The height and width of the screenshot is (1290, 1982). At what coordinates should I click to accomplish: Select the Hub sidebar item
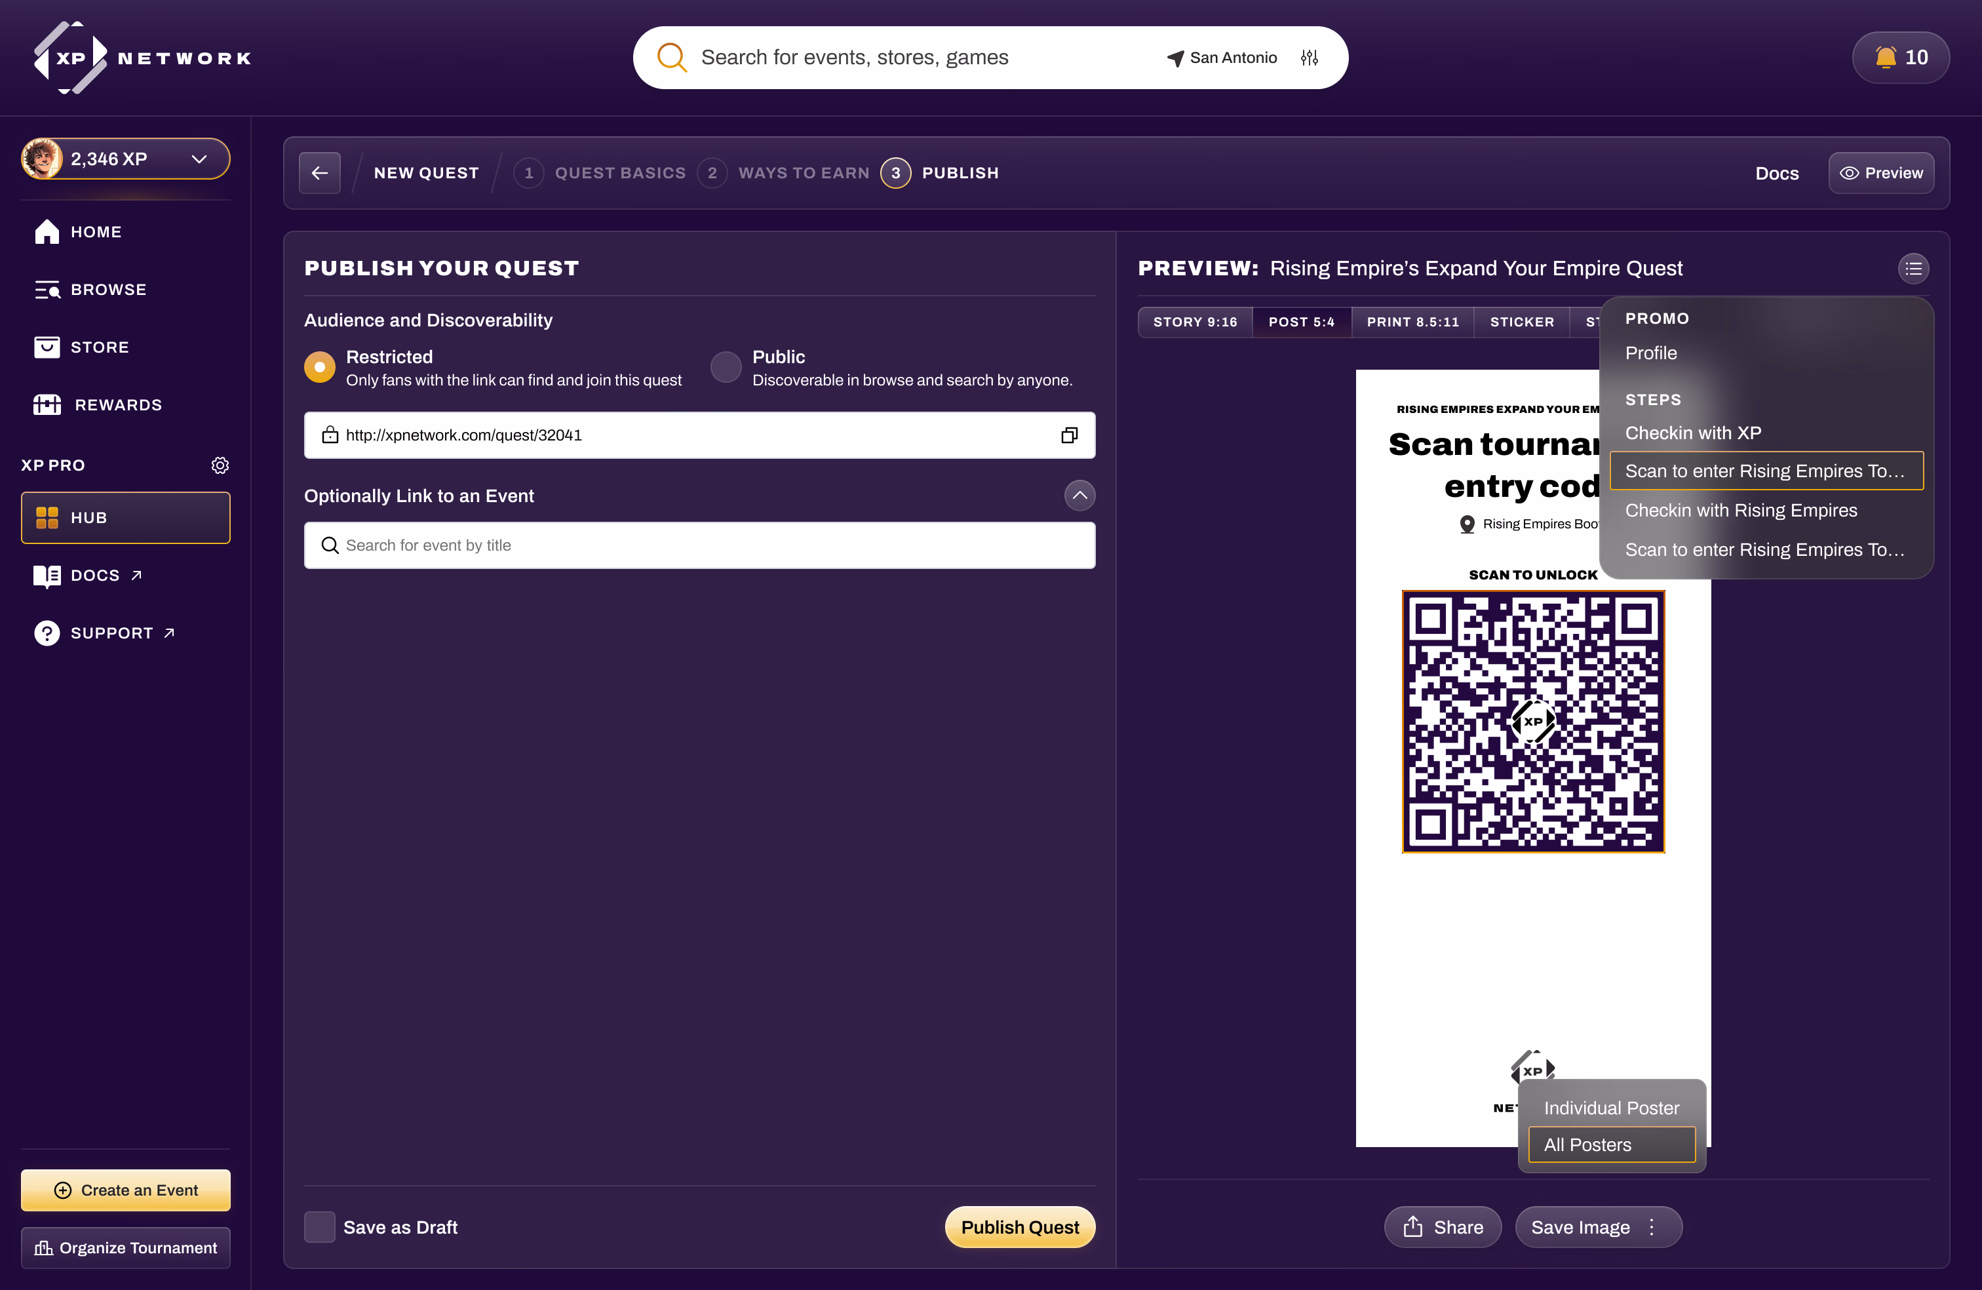tap(125, 517)
